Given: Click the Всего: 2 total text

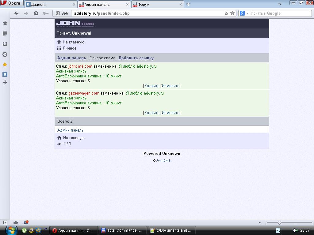Looking at the screenshot, I should pos(65,121).
